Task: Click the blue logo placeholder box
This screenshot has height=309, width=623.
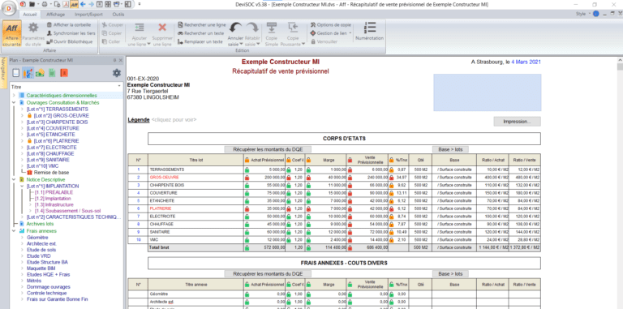Action: pyautogui.click(x=487, y=92)
